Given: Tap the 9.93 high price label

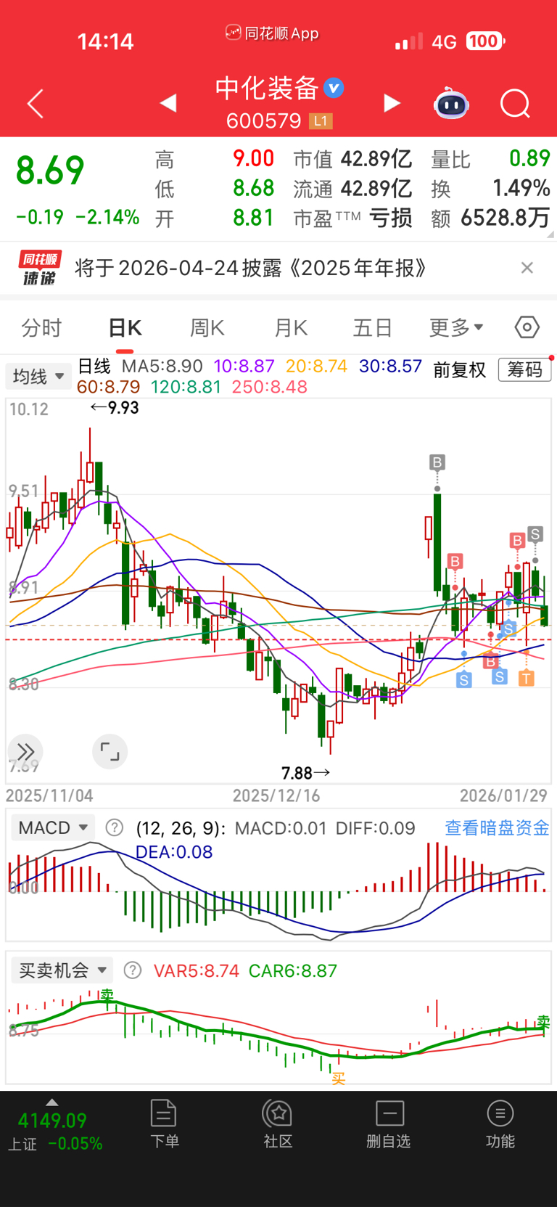Looking at the screenshot, I should coord(115,408).
